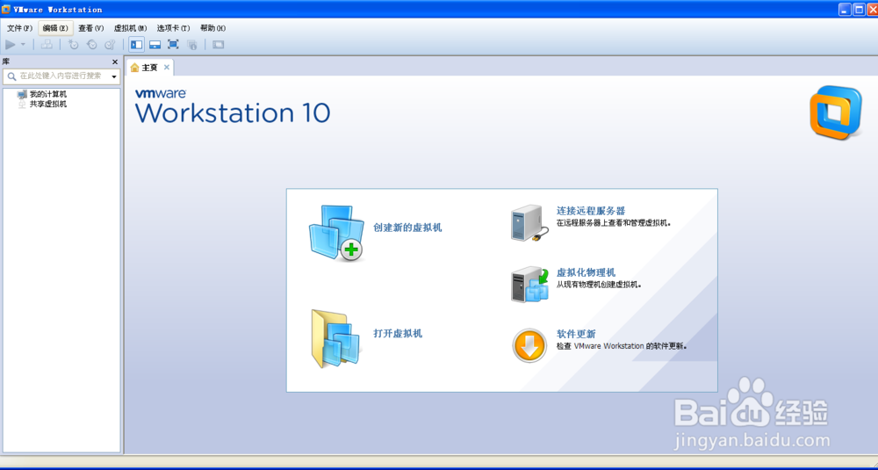Click the full screen mode toolbar icon
The width and height of the screenshot is (878, 470).
[x=173, y=44]
